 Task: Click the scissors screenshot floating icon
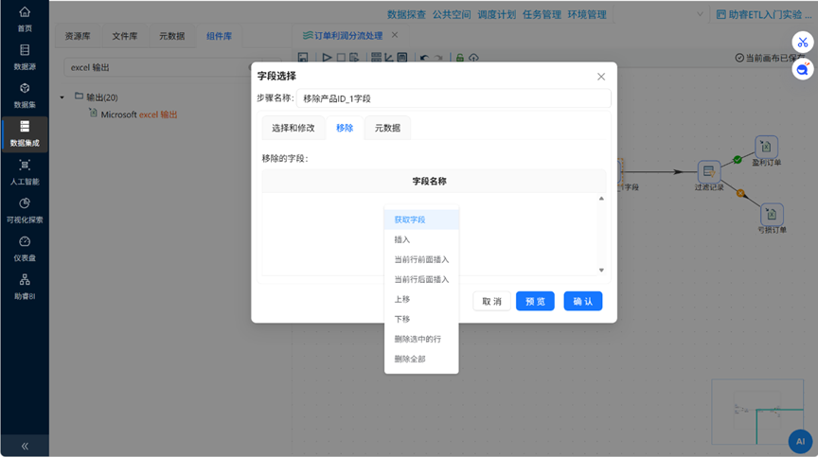(802, 43)
